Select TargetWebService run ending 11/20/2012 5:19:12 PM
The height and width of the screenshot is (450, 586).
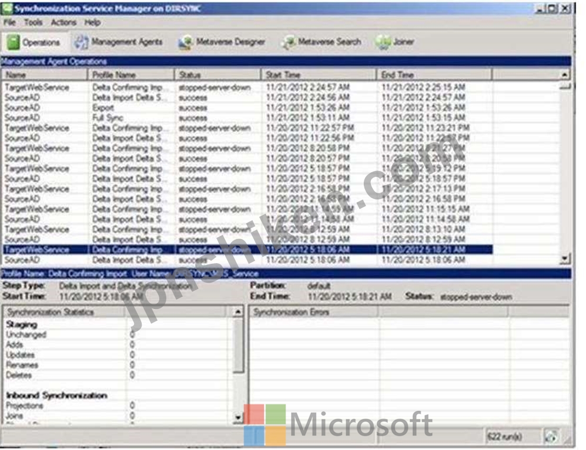click(247, 169)
